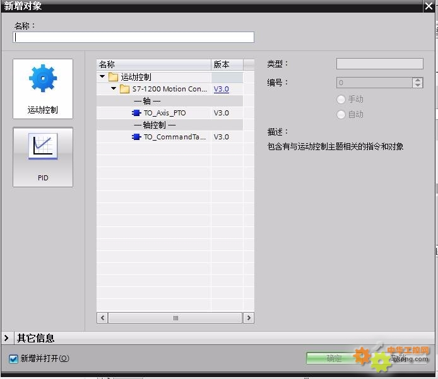This screenshot has height=379, width=438.
Task: Click the 名称 column header
Action: pos(153,64)
